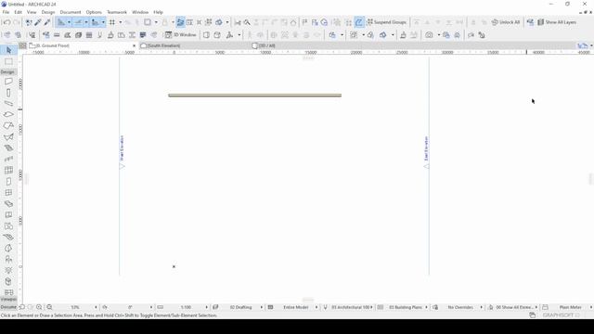
Task: Open the 03 Architectural 100 pen set dropdown
Action: (371, 307)
